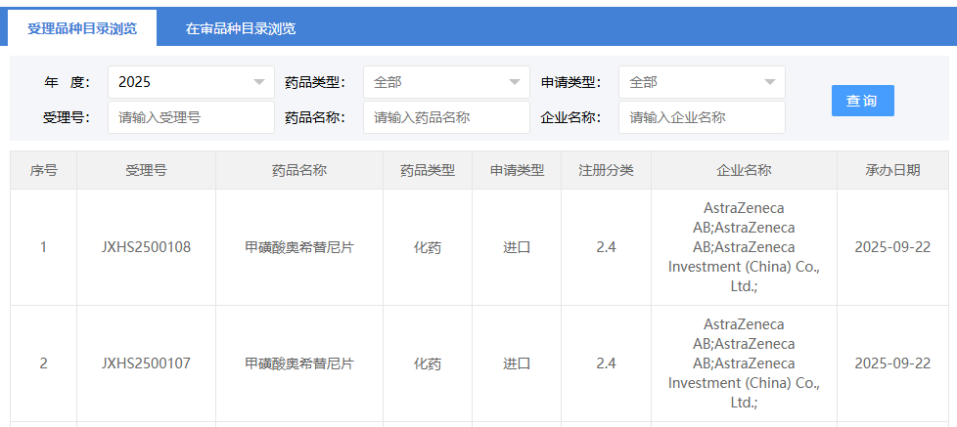Image resolution: width=957 pixels, height=427 pixels.
Task: Open the 年度 2025 dropdown
Action: click(191, 82)
